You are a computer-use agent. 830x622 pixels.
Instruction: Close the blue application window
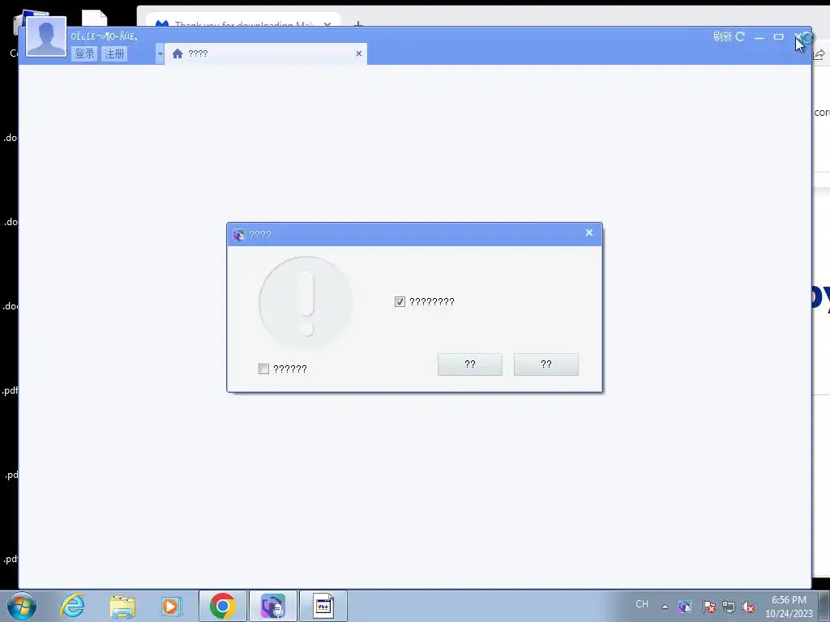pos(798,36)
